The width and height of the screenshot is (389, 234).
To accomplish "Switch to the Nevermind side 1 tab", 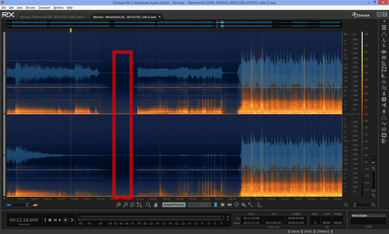I will click(x=52, y=17).
